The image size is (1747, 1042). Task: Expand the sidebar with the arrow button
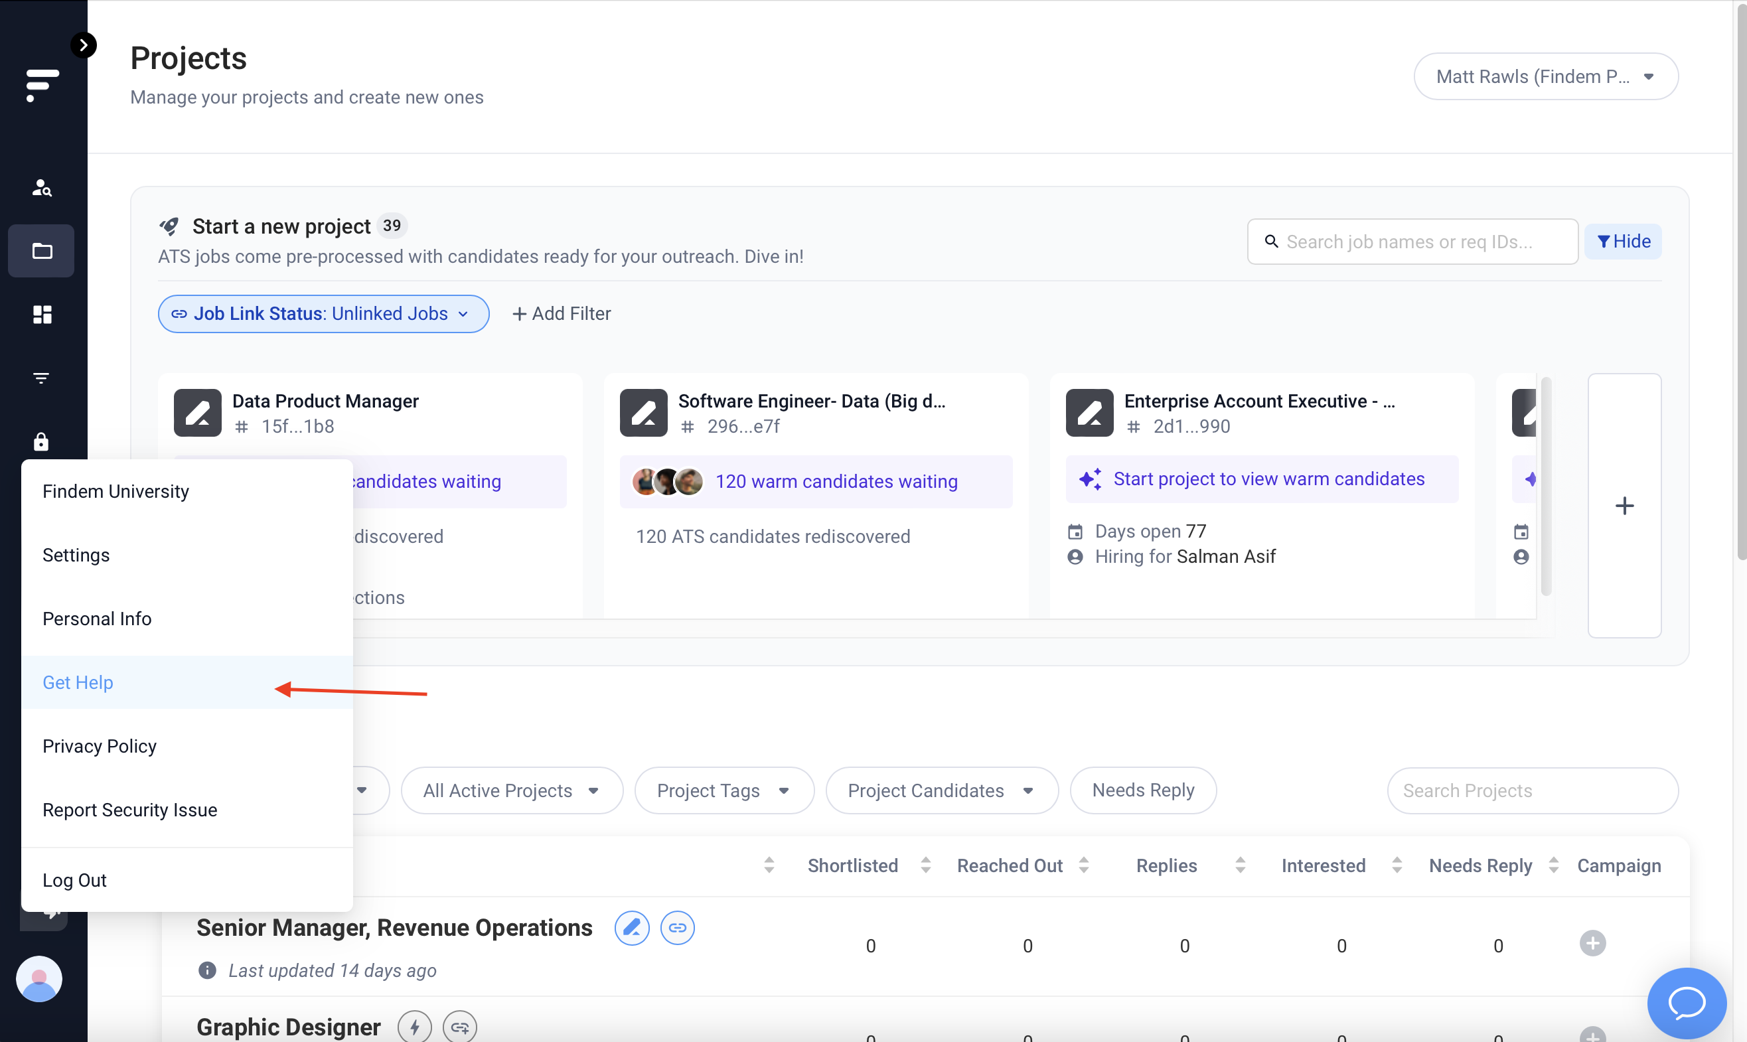tap(84, 45)
